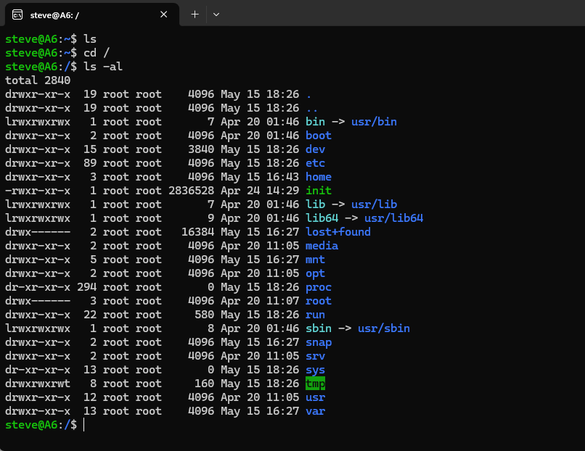The image size is (585, 451).
Task: Click the size 580 in run row
Action: 205,315
